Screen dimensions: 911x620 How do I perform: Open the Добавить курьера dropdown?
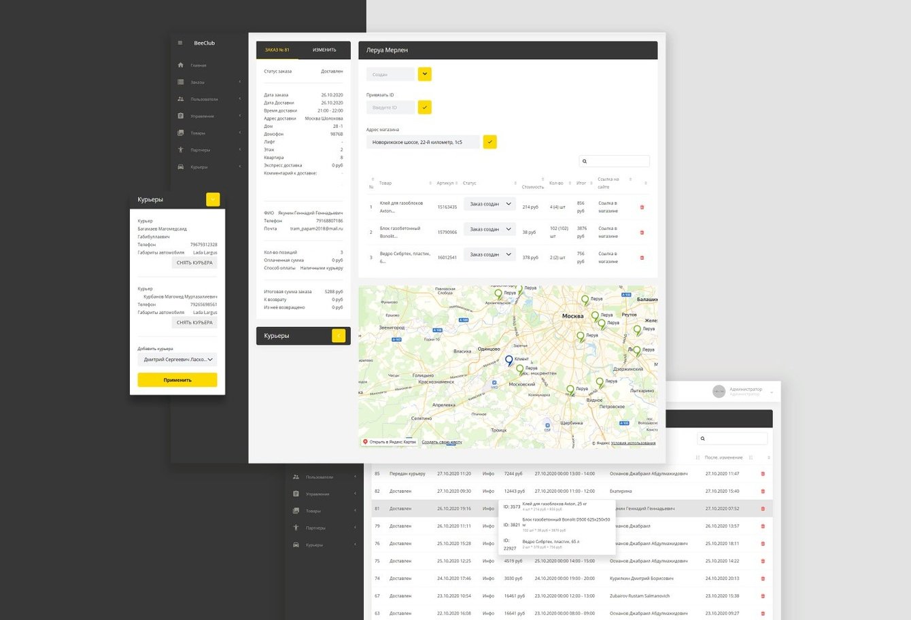[x=177, y=360]
